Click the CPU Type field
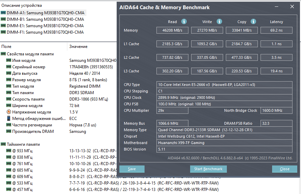This screenshot has width=301, height=194. pyautogui.click(x=224, y=85)
